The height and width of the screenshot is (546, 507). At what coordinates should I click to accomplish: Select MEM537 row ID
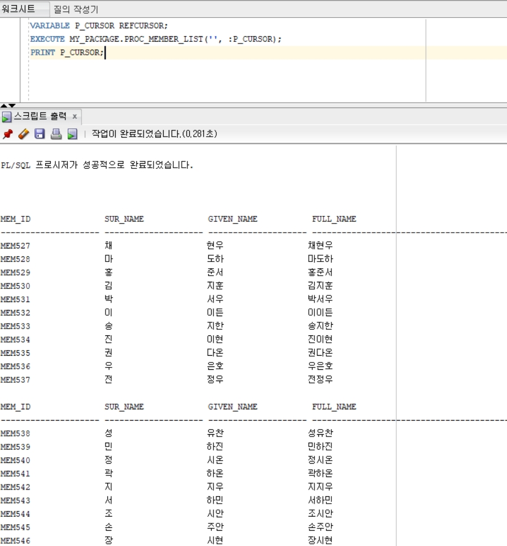pyautogui.click(x=15, y=380)
